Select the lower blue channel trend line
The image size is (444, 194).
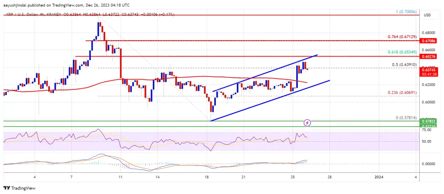[x=270, y=101]
